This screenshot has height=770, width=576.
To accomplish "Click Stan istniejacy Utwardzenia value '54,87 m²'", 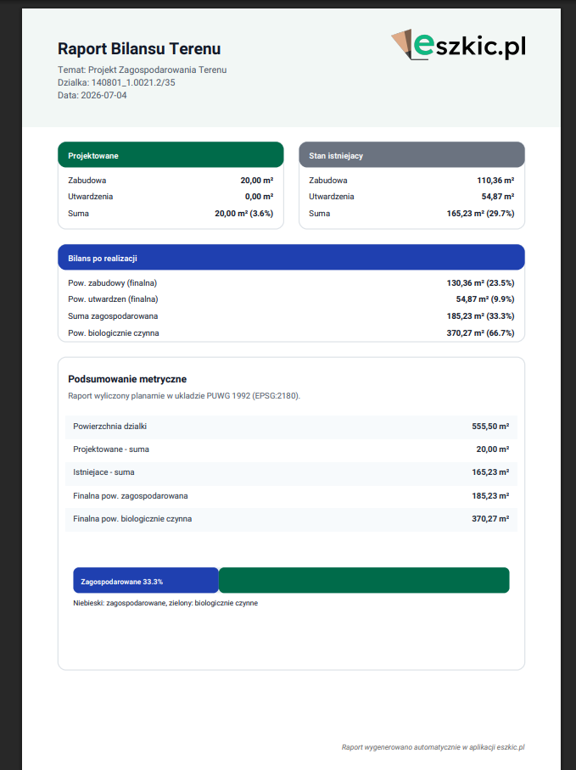I will click(498, 197).
